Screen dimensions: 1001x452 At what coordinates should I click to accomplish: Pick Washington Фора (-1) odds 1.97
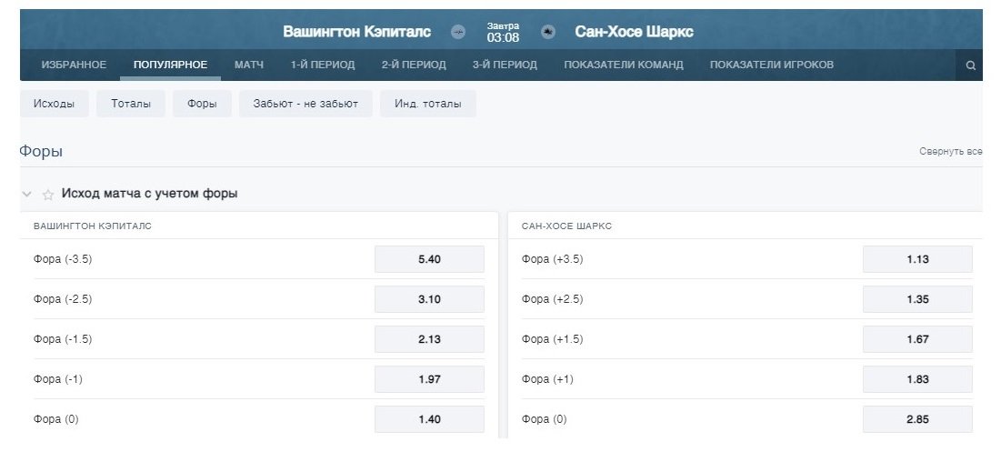click(x=430, y=379)
